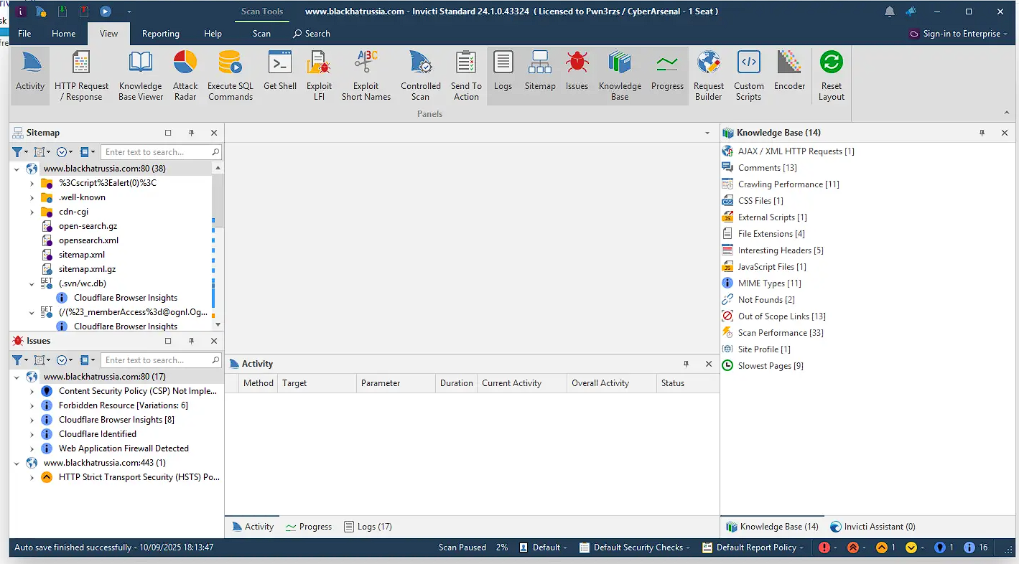1019x564 pixels.
Task: Open the Search box in the ribbon
Action: (x=312, y=34)
